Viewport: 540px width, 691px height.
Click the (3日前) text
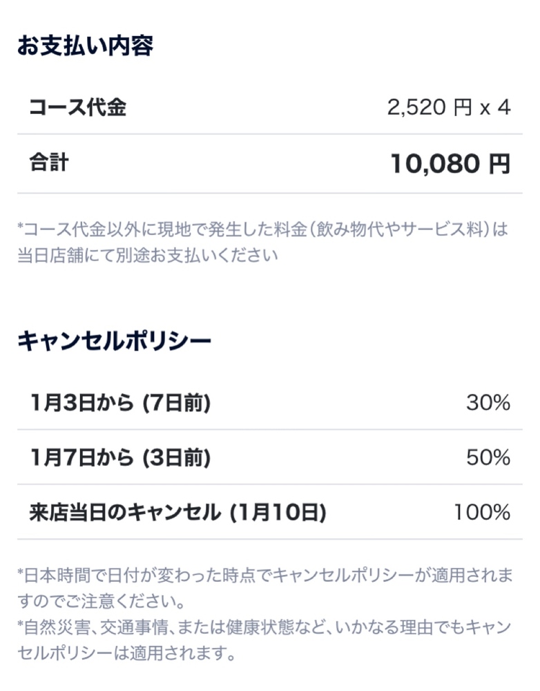click(x=175, y=457)
